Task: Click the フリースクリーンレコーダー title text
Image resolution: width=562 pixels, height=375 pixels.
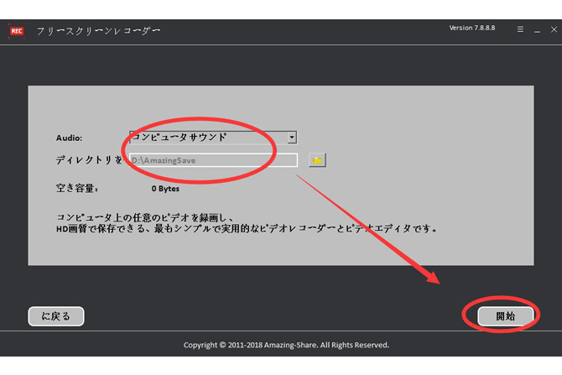Action: 99,31
